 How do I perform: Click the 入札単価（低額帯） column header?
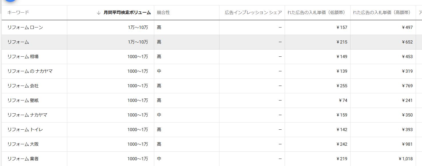point(316,13)
